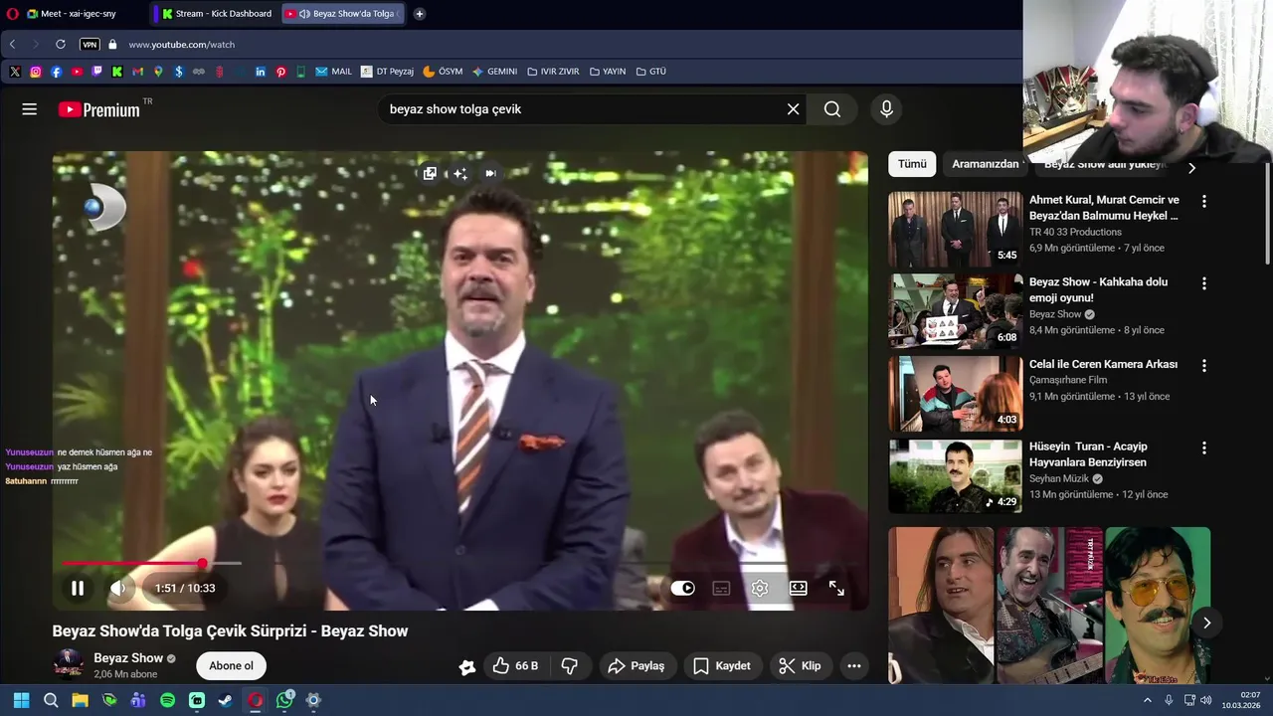This screenshot has height=716, width=1273.
Task: Dislike the video with the thumbs-down
Action: coord(570,666)
